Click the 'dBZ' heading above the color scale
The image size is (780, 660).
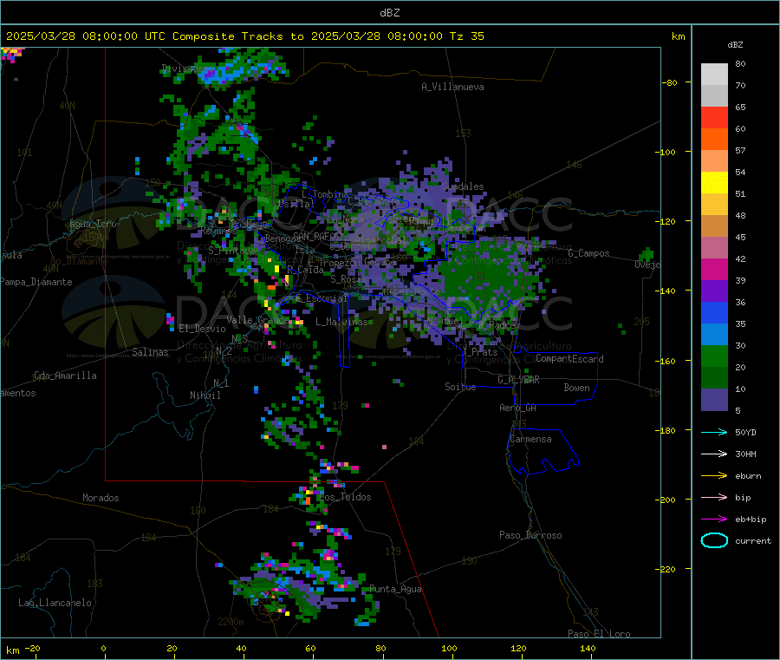735,45
